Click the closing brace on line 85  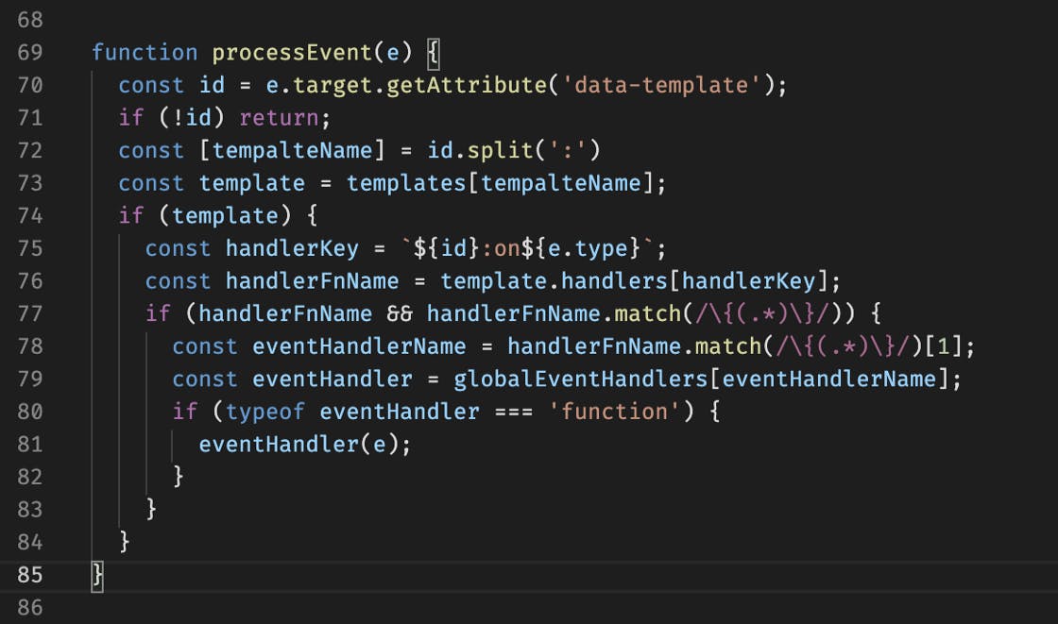click(95, 574)
